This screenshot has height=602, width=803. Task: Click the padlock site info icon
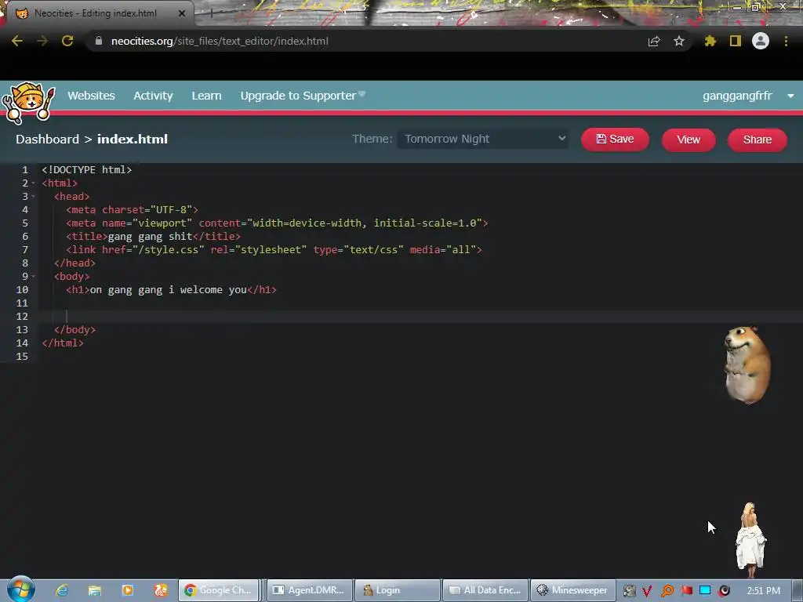tap(99, 41)
